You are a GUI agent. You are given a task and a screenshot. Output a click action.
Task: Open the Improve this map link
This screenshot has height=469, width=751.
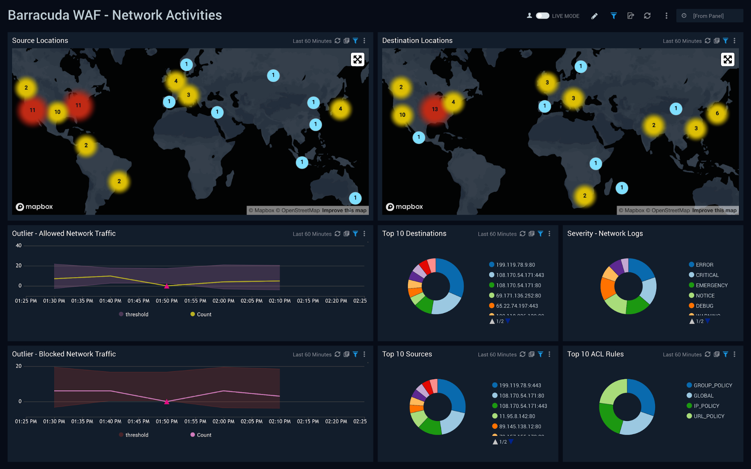tap(344, 210)
